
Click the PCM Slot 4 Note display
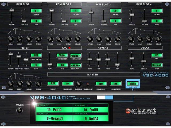pos(157,21)
